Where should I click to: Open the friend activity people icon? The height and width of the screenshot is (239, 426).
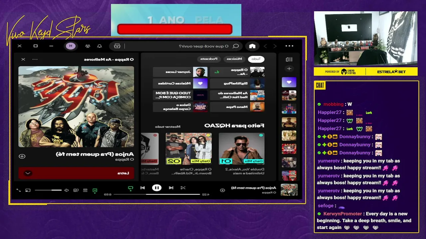point(88,46)
